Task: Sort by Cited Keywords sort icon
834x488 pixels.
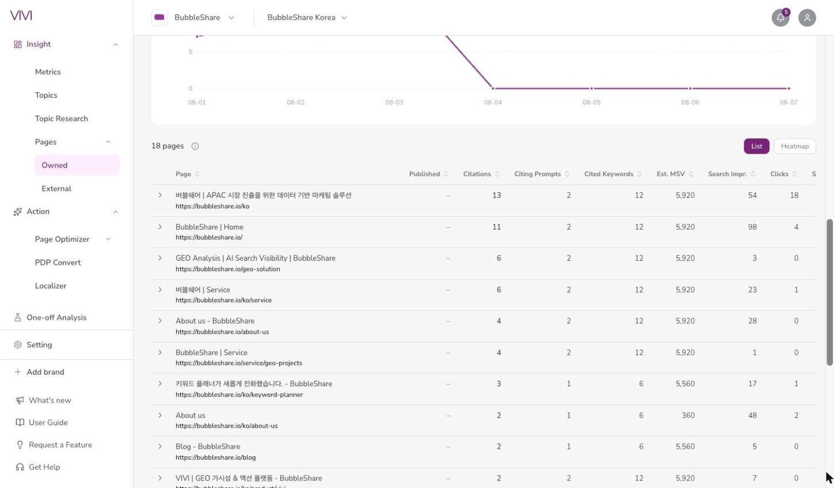Action: 639,174
